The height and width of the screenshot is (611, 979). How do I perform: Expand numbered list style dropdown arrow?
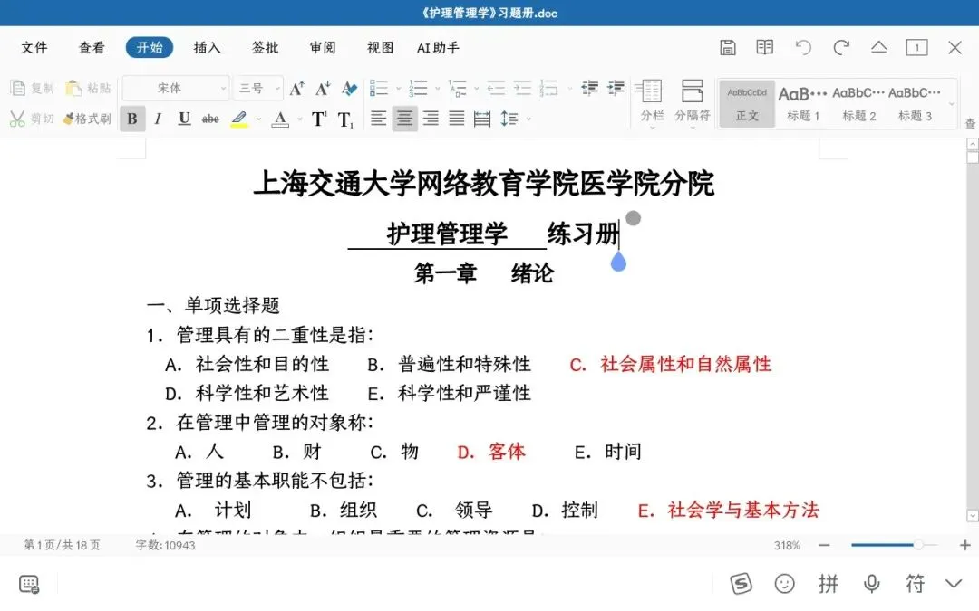pyautogui.click(x=438, y=89)
